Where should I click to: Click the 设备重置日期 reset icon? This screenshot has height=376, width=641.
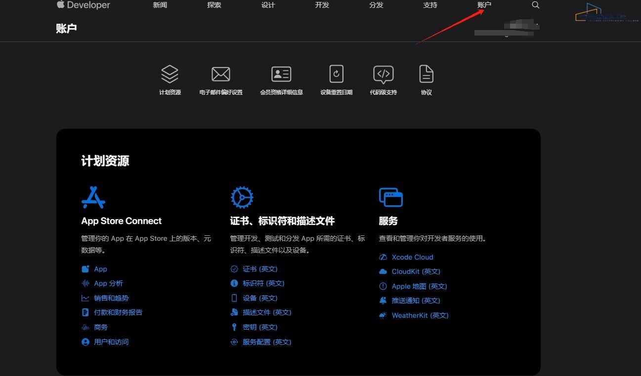tap(336, 74)
